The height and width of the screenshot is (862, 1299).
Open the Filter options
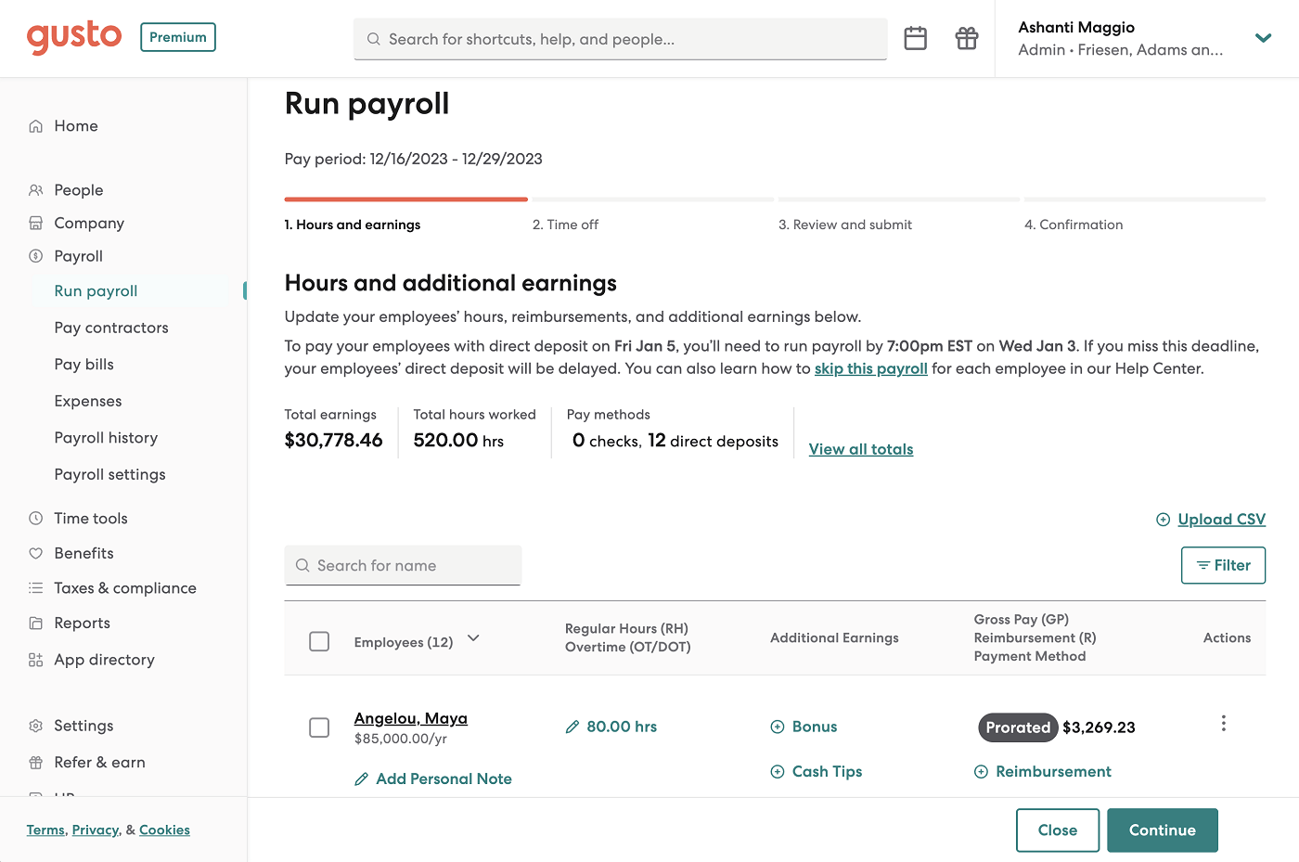[1223, 565]
